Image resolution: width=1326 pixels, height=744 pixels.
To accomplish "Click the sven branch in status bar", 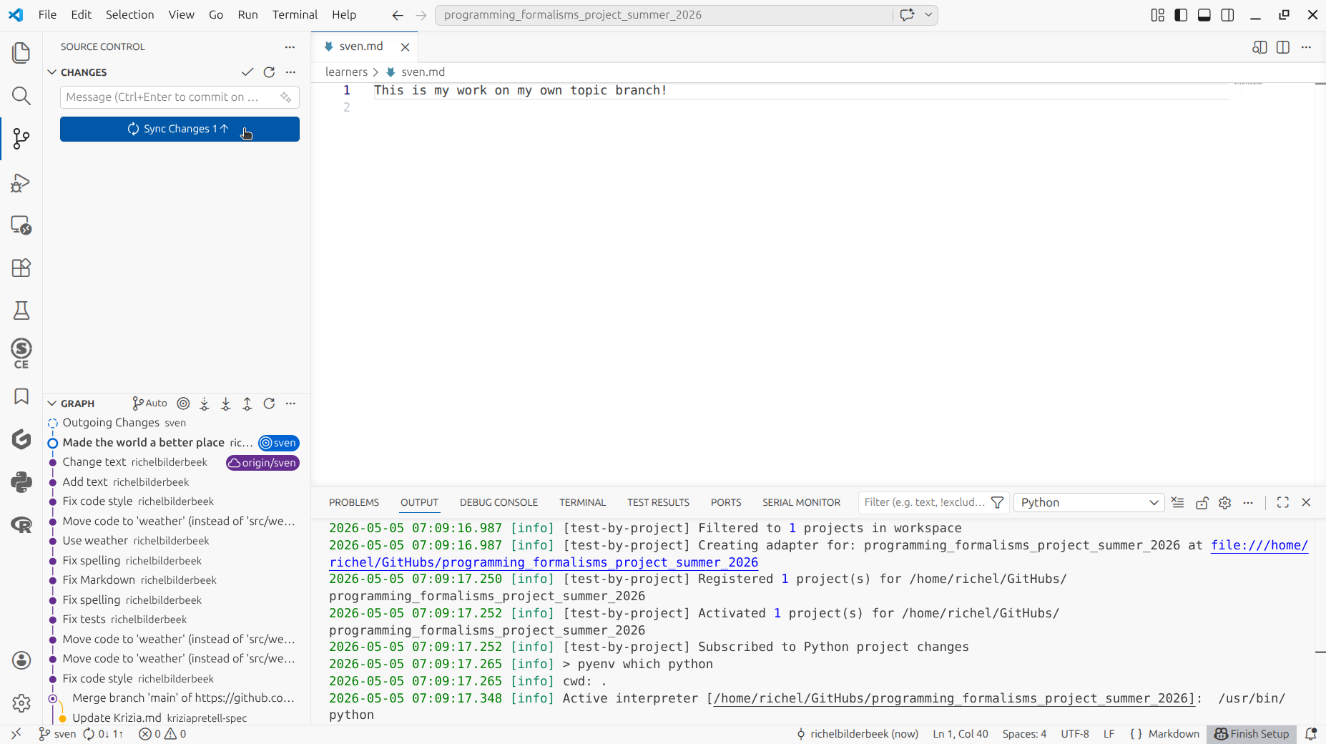I will (57, 734).
